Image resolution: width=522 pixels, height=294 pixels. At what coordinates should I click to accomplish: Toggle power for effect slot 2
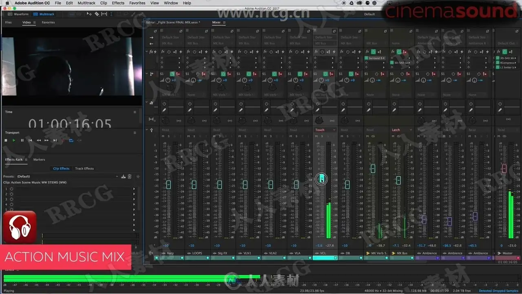[11, 194]
